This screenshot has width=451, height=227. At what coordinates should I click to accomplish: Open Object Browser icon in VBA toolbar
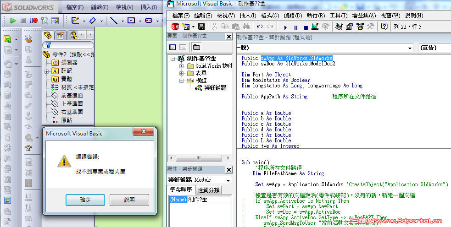(x=360, y=27)
